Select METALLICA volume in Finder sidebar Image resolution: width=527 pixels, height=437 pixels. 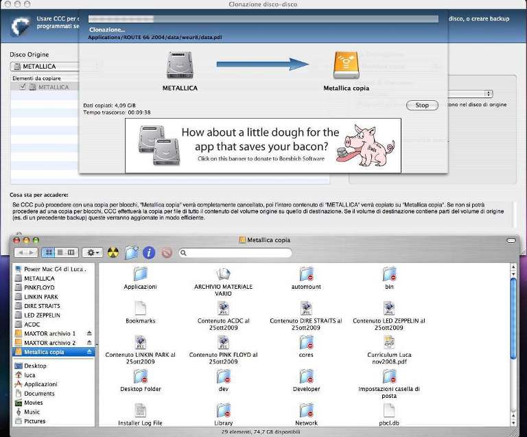coord(54,279)
